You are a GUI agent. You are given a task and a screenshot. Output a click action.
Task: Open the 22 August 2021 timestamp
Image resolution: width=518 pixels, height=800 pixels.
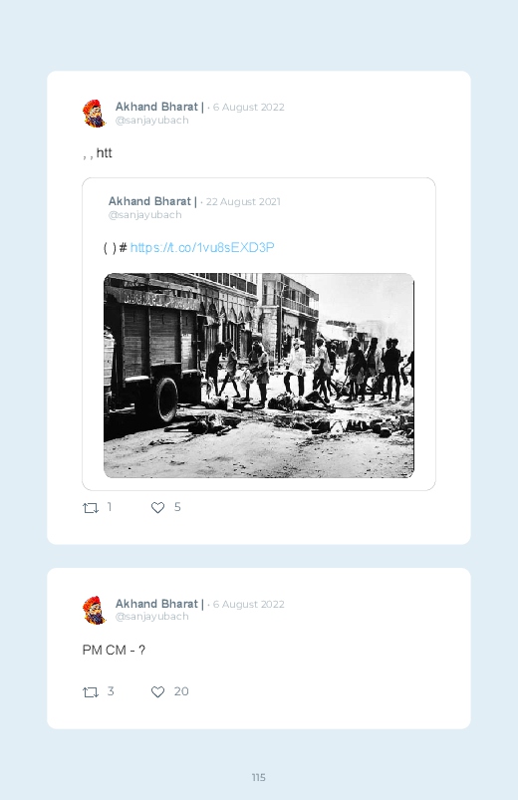(243, 202)
